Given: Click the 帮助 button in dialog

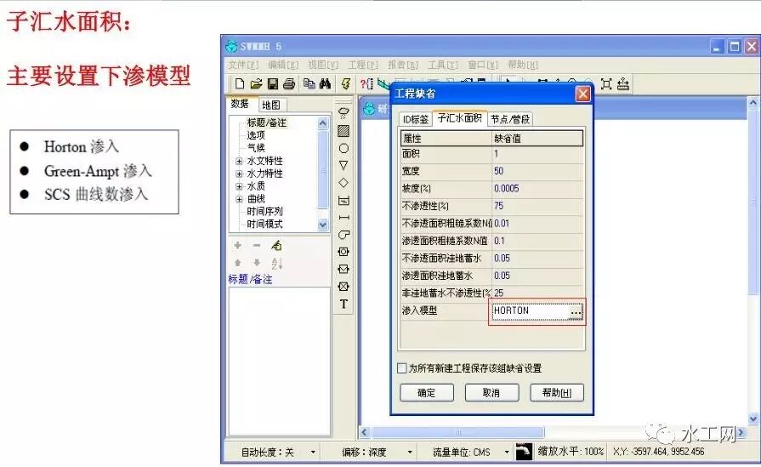Looking at the screenshot, I should point(557,393).
